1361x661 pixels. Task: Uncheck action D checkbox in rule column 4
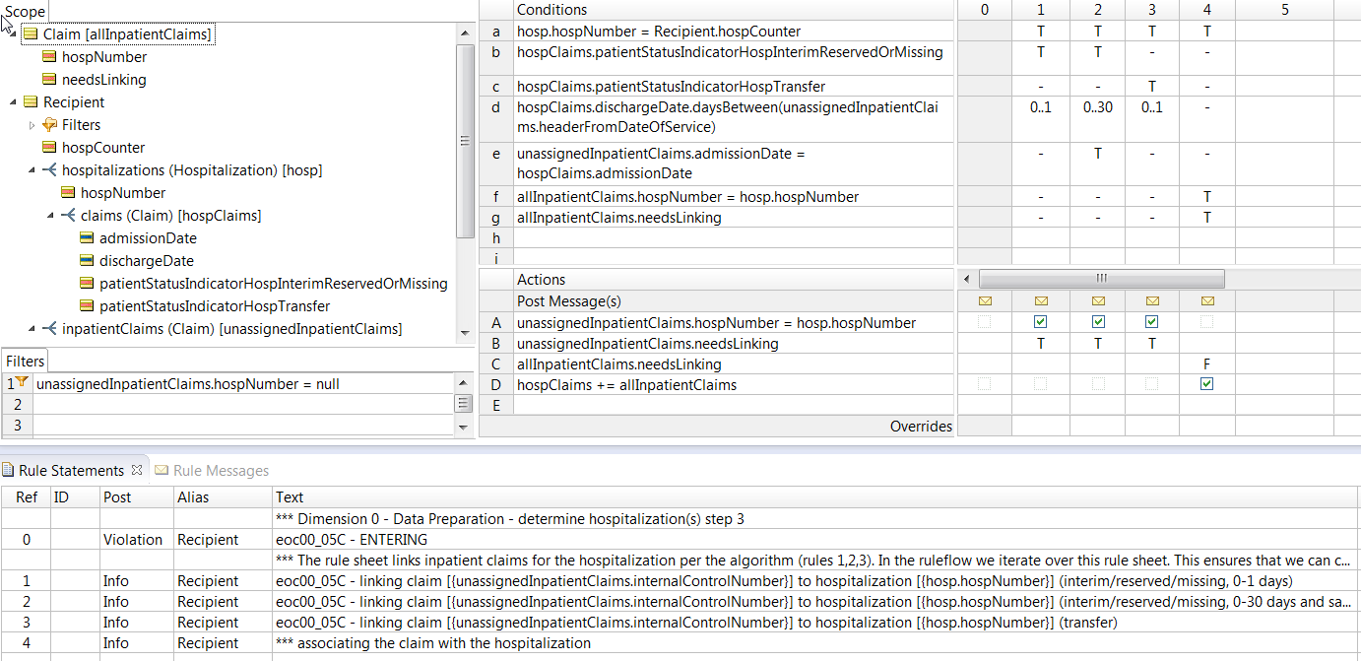pyautogui.click(x=1207, y=384)
